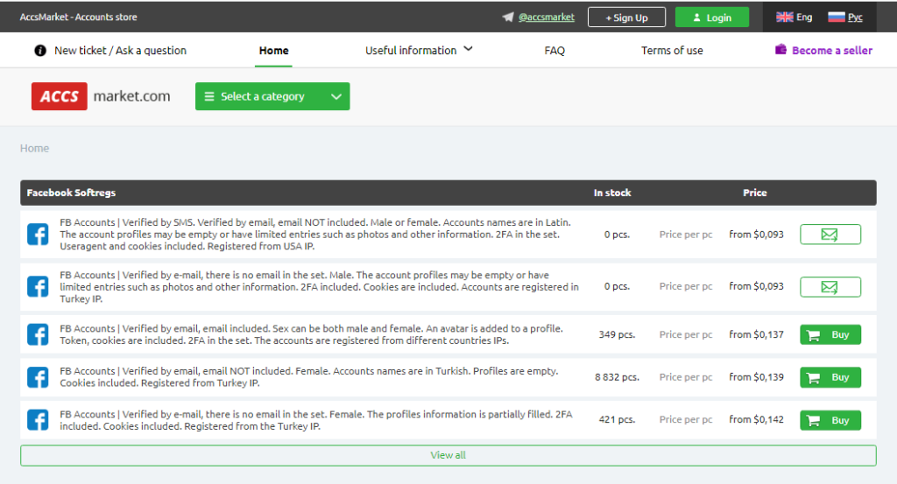Click envelope notify button for USA IP listing
The width and height of the screenshot is (897, 484).
click(x=830, y=235)
